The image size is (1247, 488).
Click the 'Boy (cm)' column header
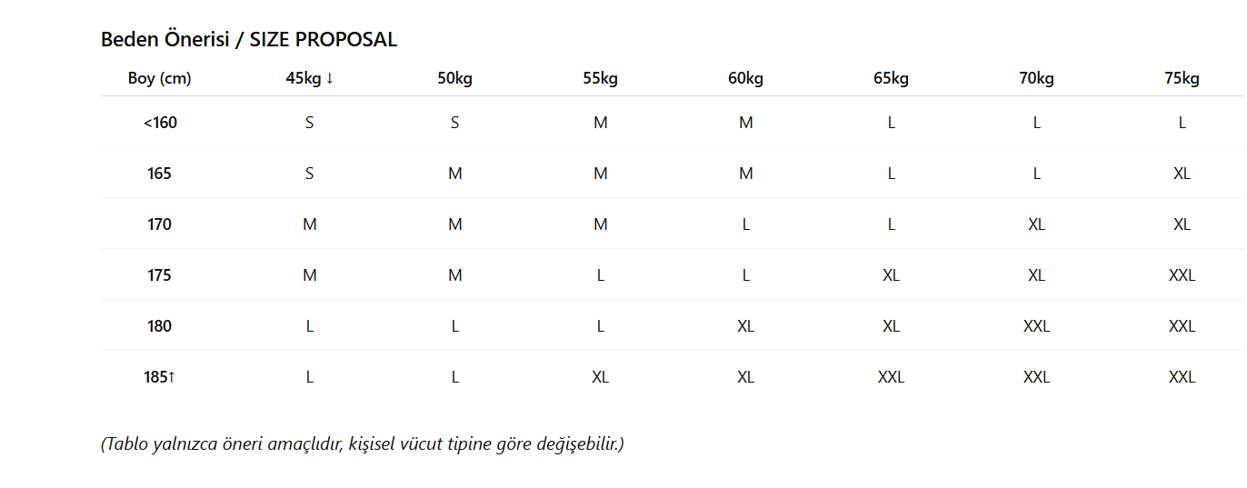160,78
